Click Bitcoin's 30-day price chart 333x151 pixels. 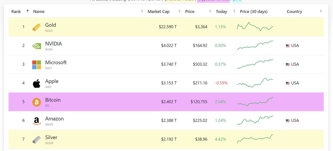click(x=255, y=102)
